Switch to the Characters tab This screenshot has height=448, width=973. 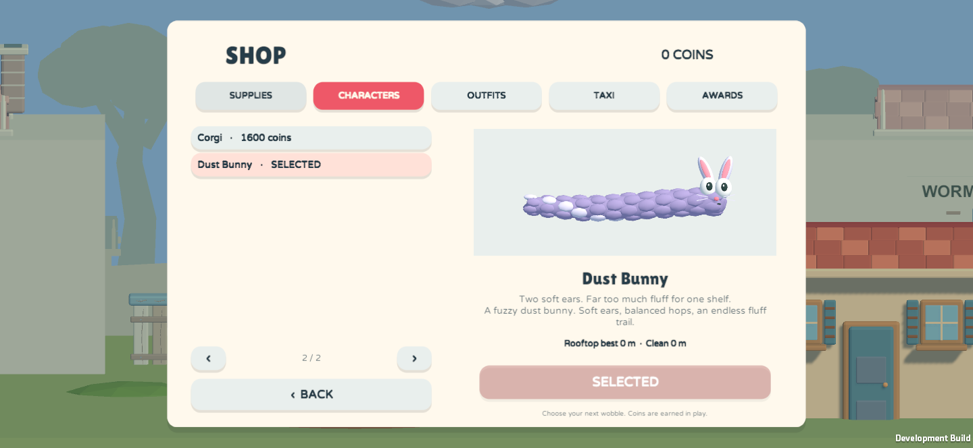(368, 96)
